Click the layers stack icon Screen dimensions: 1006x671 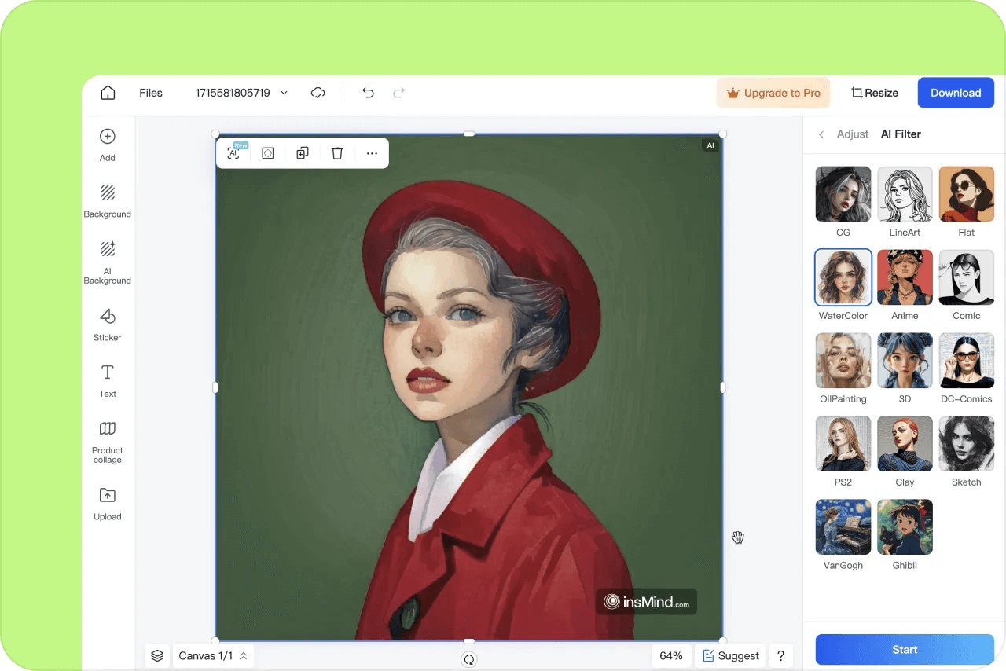pyautogui.click(x=157, y=655)
